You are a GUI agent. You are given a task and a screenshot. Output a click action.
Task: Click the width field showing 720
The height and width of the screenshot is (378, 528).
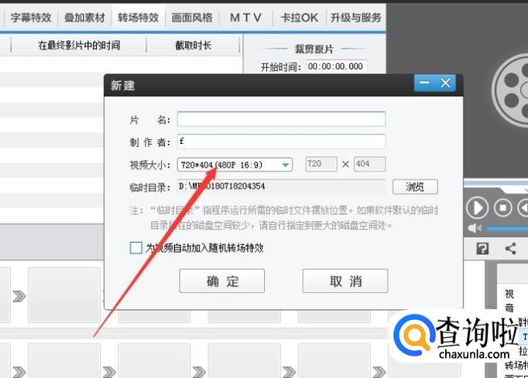coord(321,164)
